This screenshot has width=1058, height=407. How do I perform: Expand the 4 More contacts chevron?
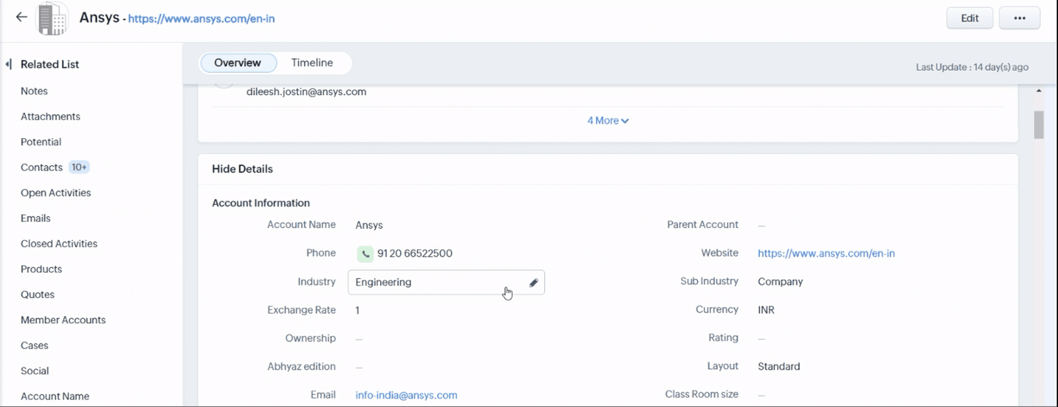pyautogui.click(x=625, y=121)
